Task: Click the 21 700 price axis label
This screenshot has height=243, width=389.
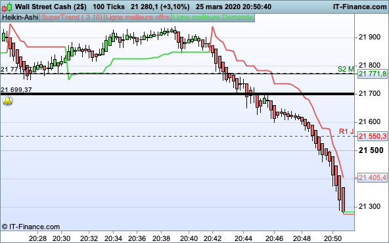Action: coord(369,94)
